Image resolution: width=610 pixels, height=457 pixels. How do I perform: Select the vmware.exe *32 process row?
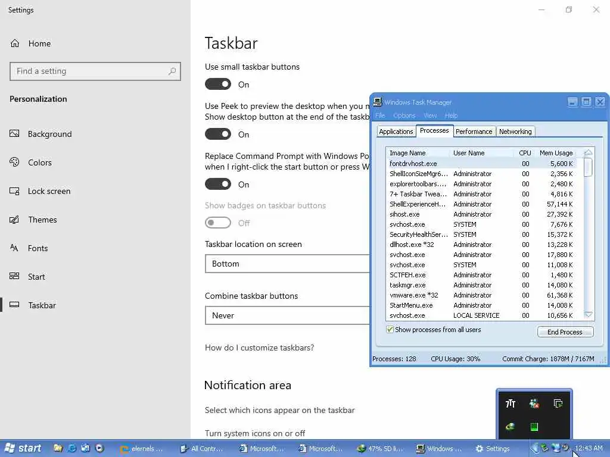485,295
